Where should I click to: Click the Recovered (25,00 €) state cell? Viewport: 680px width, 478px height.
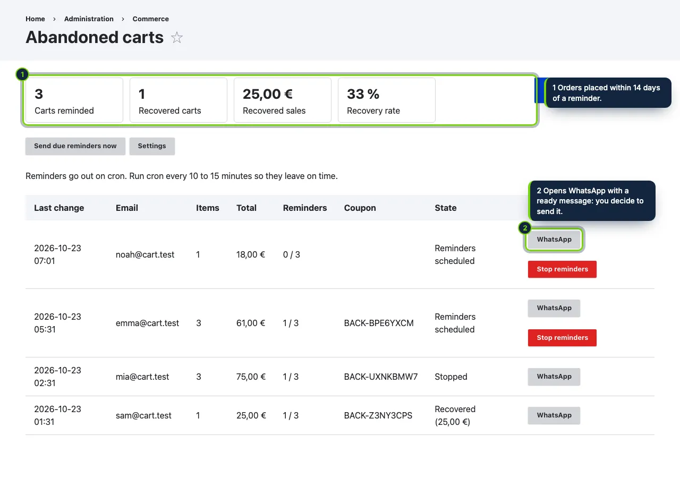(x=455, y=415)
